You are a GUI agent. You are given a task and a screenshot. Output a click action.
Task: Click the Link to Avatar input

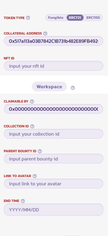(x=54, y=184)
